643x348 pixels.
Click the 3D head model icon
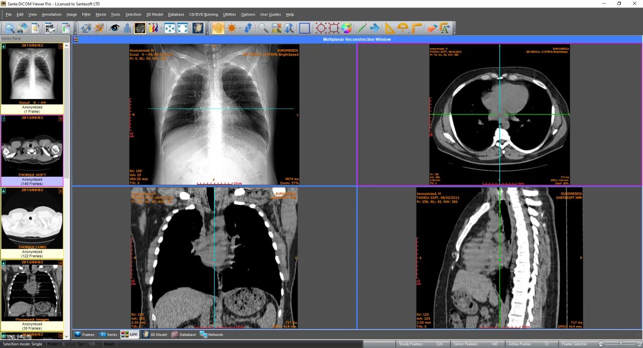pyautogui.click(x=198, y=28)
